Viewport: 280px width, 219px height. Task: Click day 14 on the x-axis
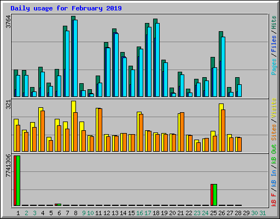(123, 213)
